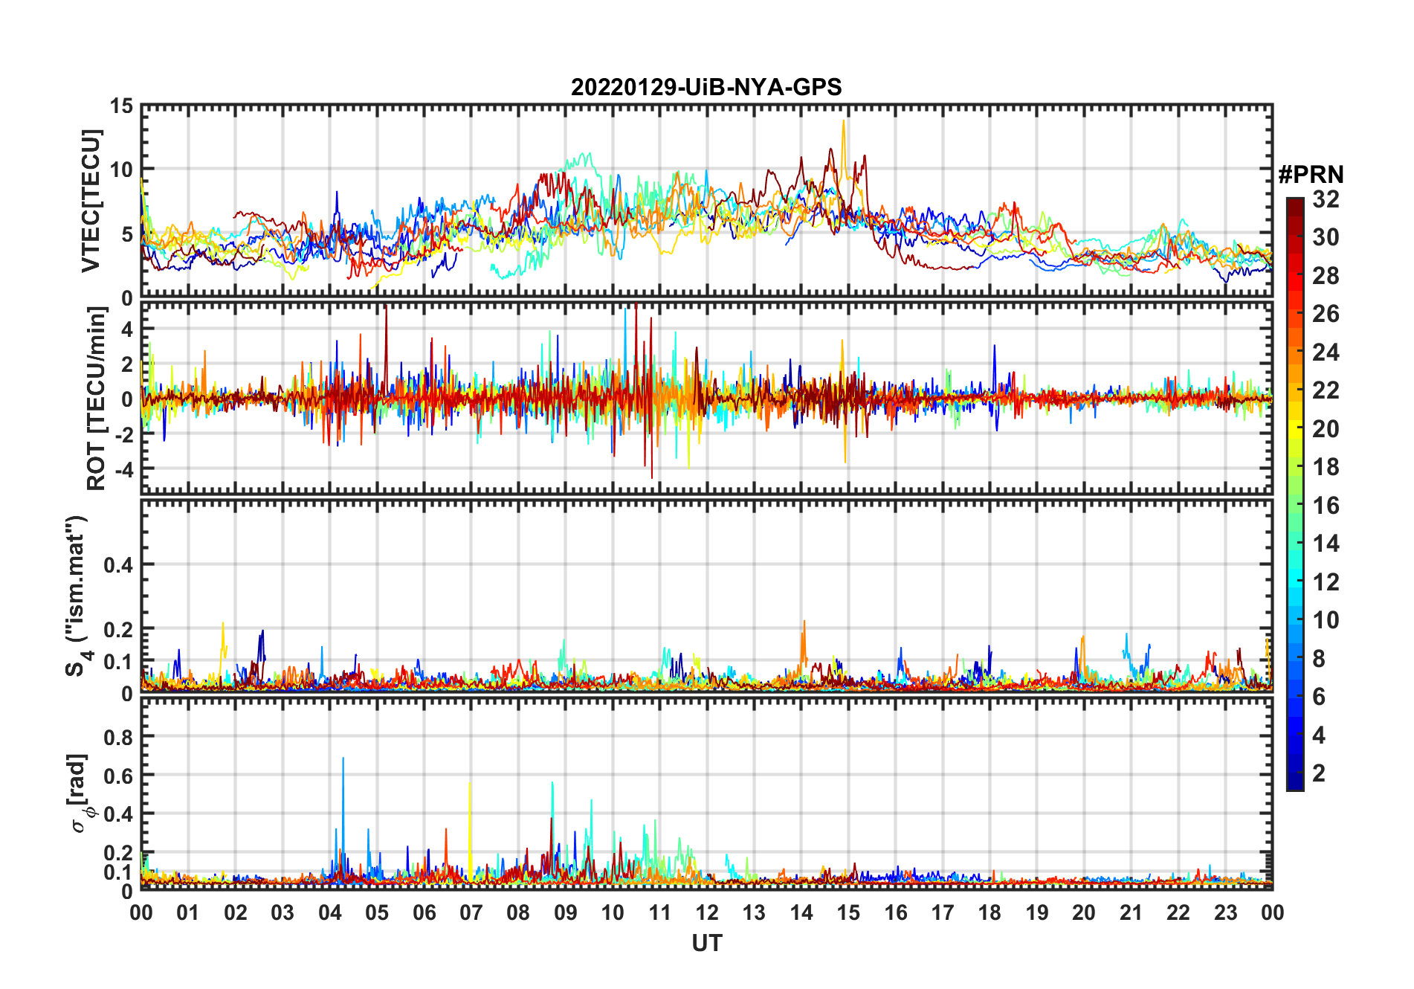Screen dimensions: 1414x989
Task: Select UT axis tick label 23
Action: (x=1226, y=912)
